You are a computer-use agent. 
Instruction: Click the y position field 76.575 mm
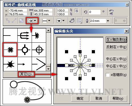point(18,14)
